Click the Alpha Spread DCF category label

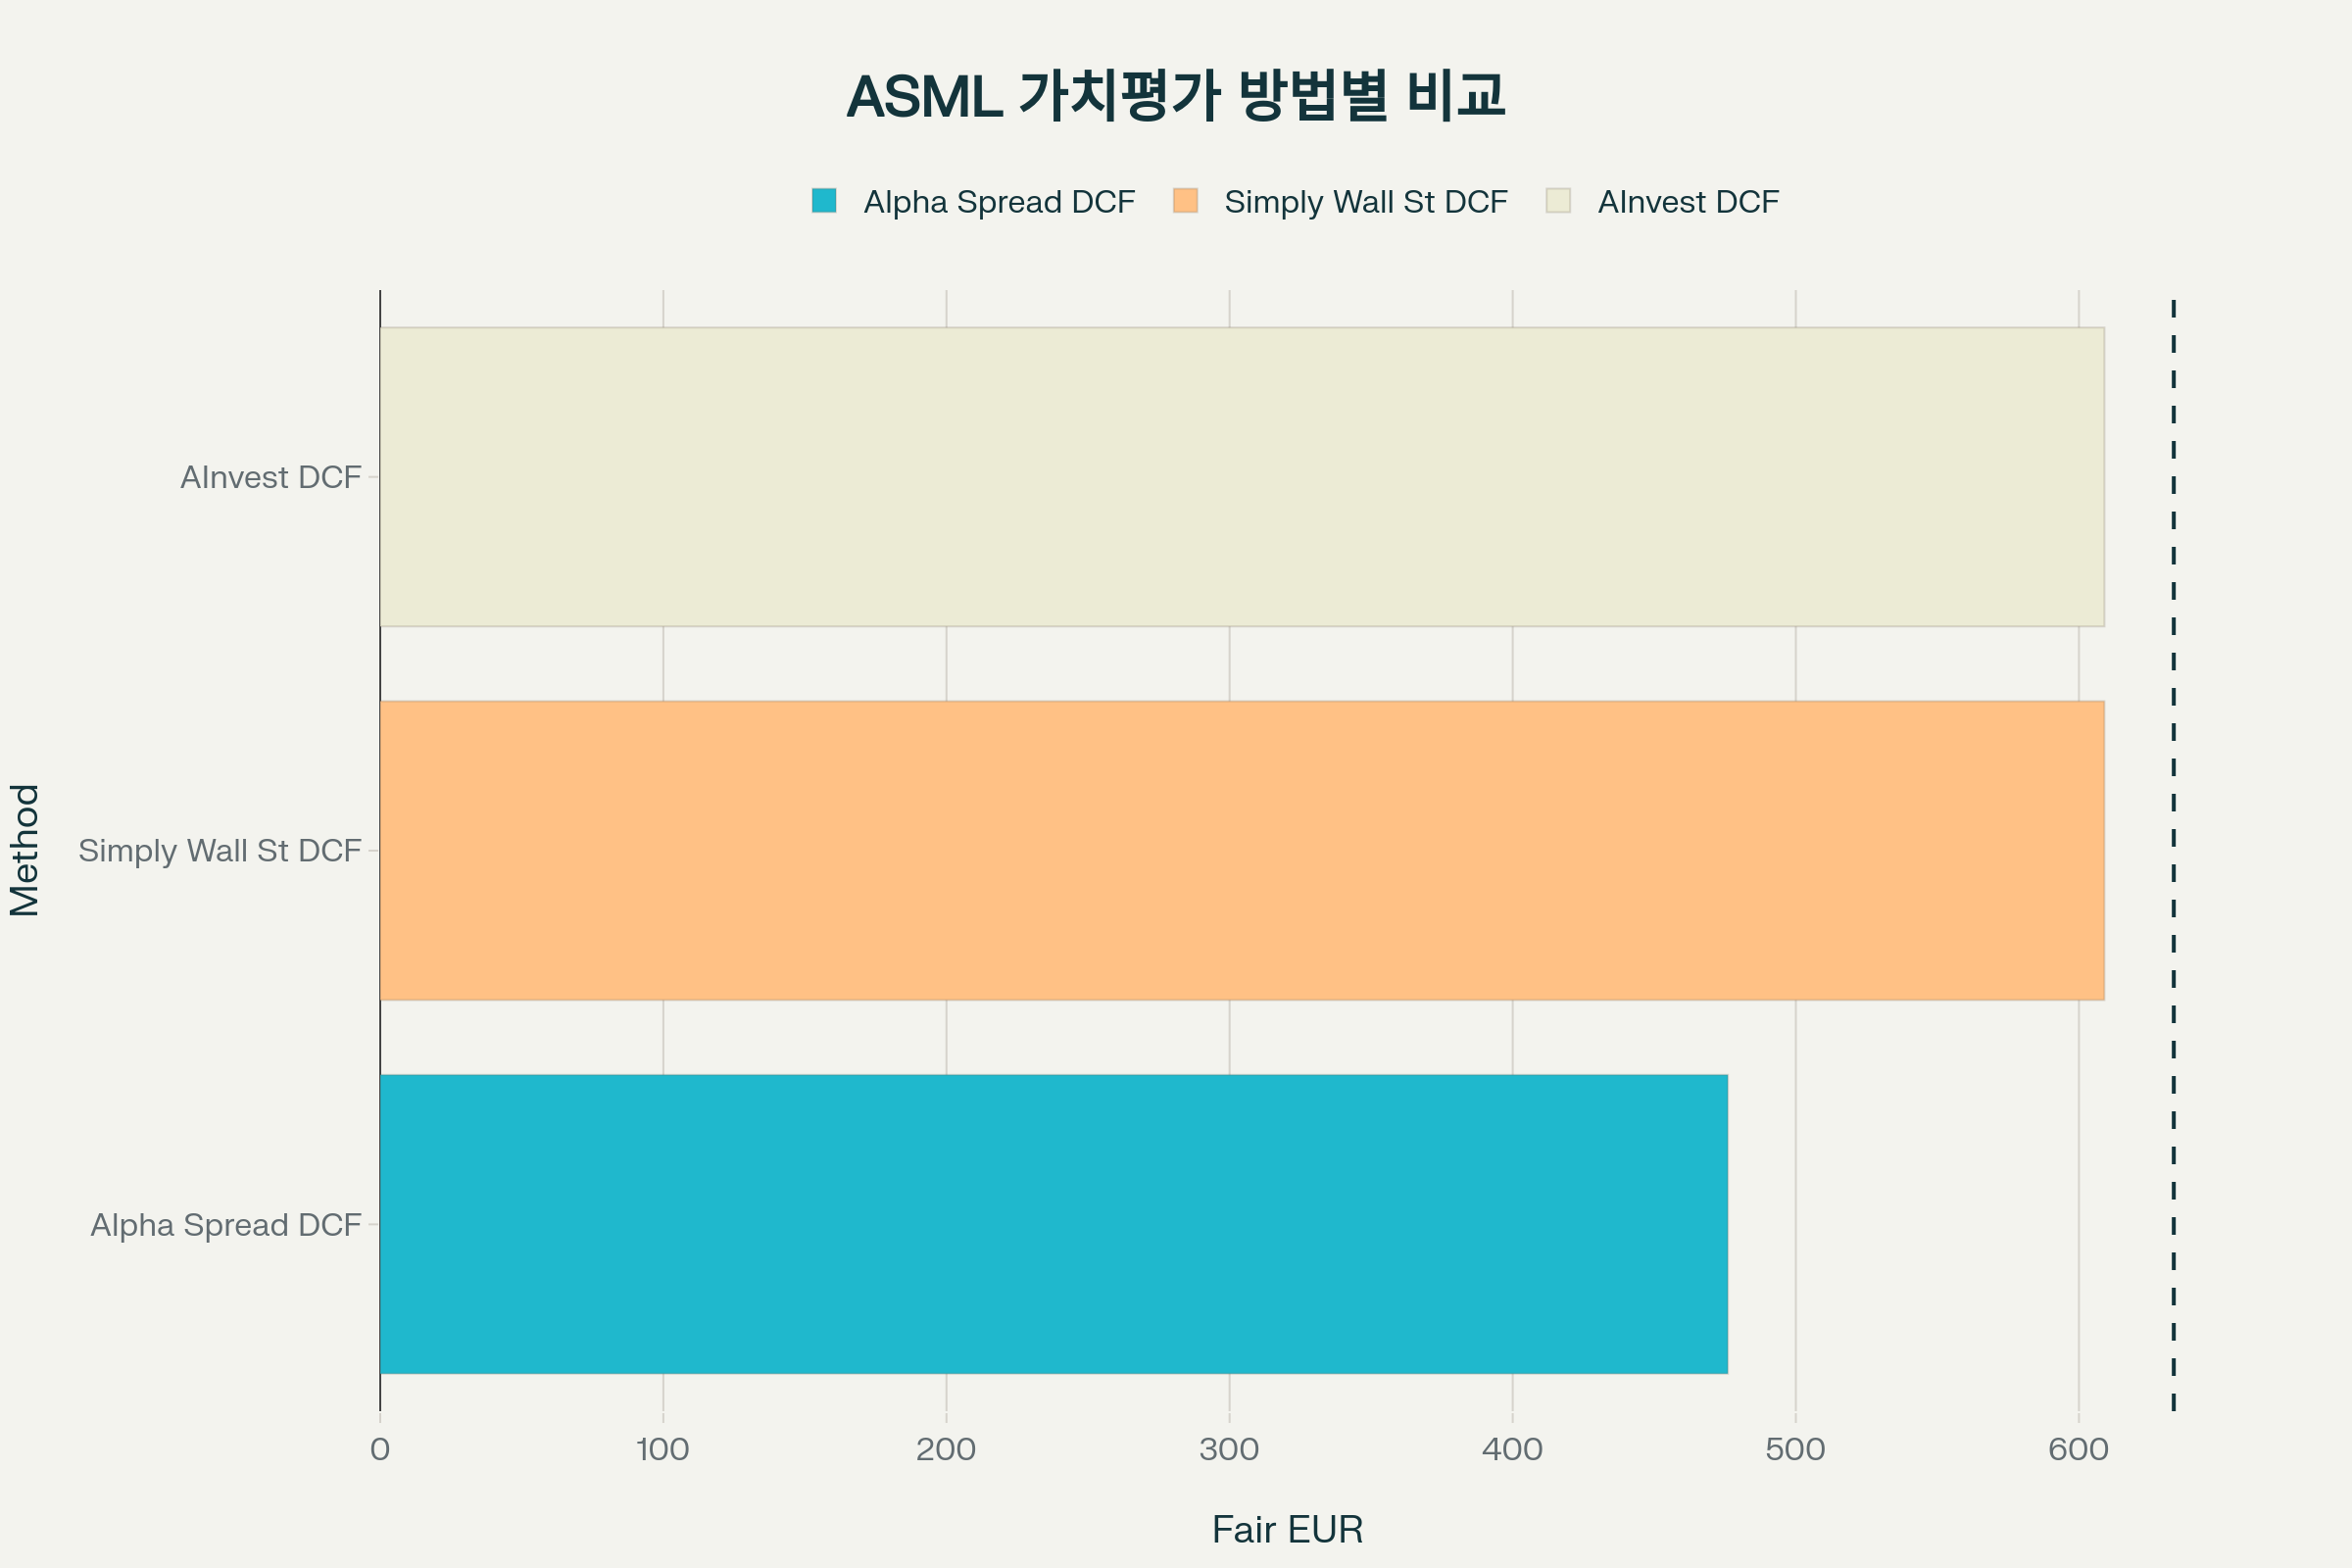227,1222
